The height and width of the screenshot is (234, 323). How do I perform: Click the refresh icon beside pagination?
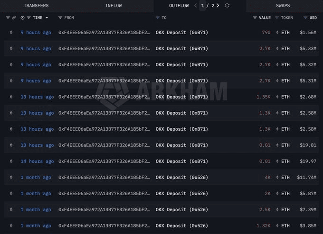pyautogui.click(x=227, y=6)
